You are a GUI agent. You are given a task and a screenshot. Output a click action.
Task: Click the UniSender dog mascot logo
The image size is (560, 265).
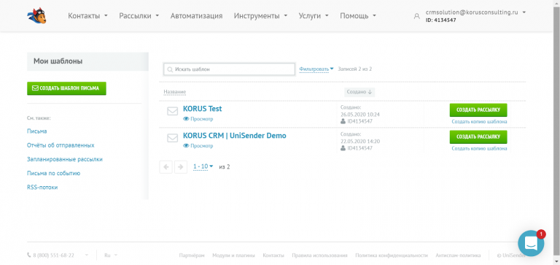36,16
